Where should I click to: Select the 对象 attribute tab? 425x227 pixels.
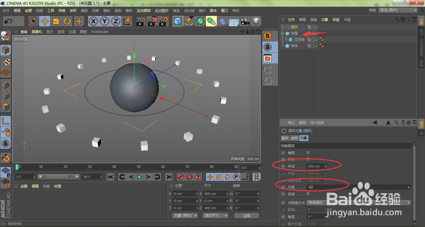(303, 138)
